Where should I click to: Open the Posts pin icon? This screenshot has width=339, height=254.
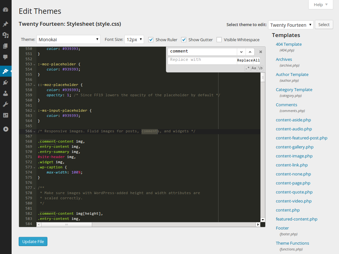(5, 24)
